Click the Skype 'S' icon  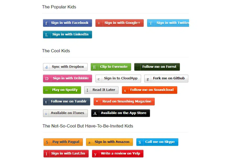click(140, 142)
